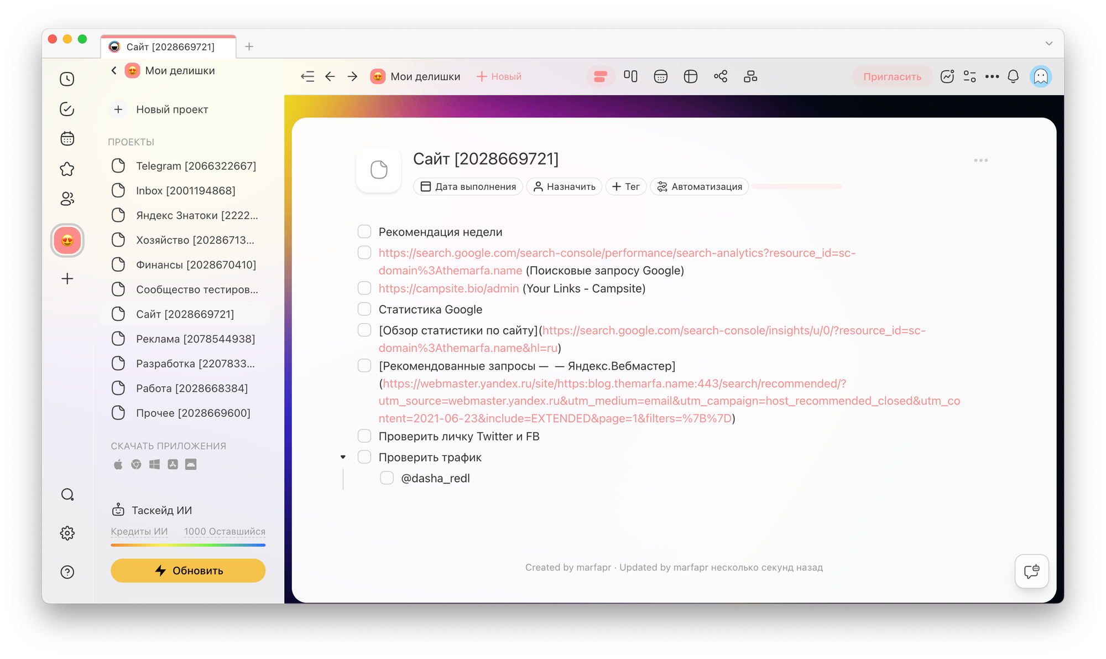Screen dimensions: 1106x659
Task: Tick the '@dasha_redl' subtask checkbox
Action: click(387, 478)
